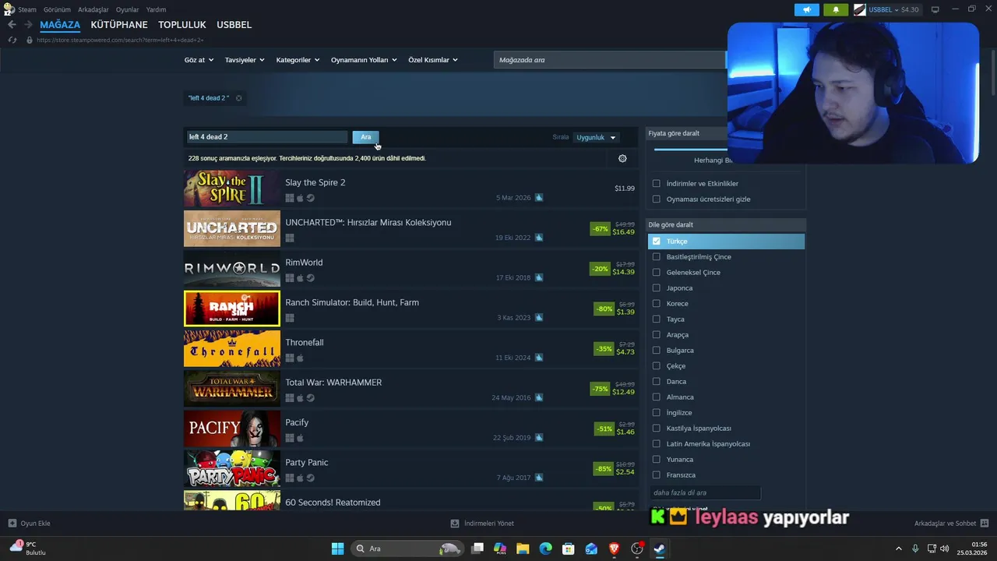Open Microsoft Edge from taskbar
Viewport: 997px width, 561px height.
coord(546,549)
